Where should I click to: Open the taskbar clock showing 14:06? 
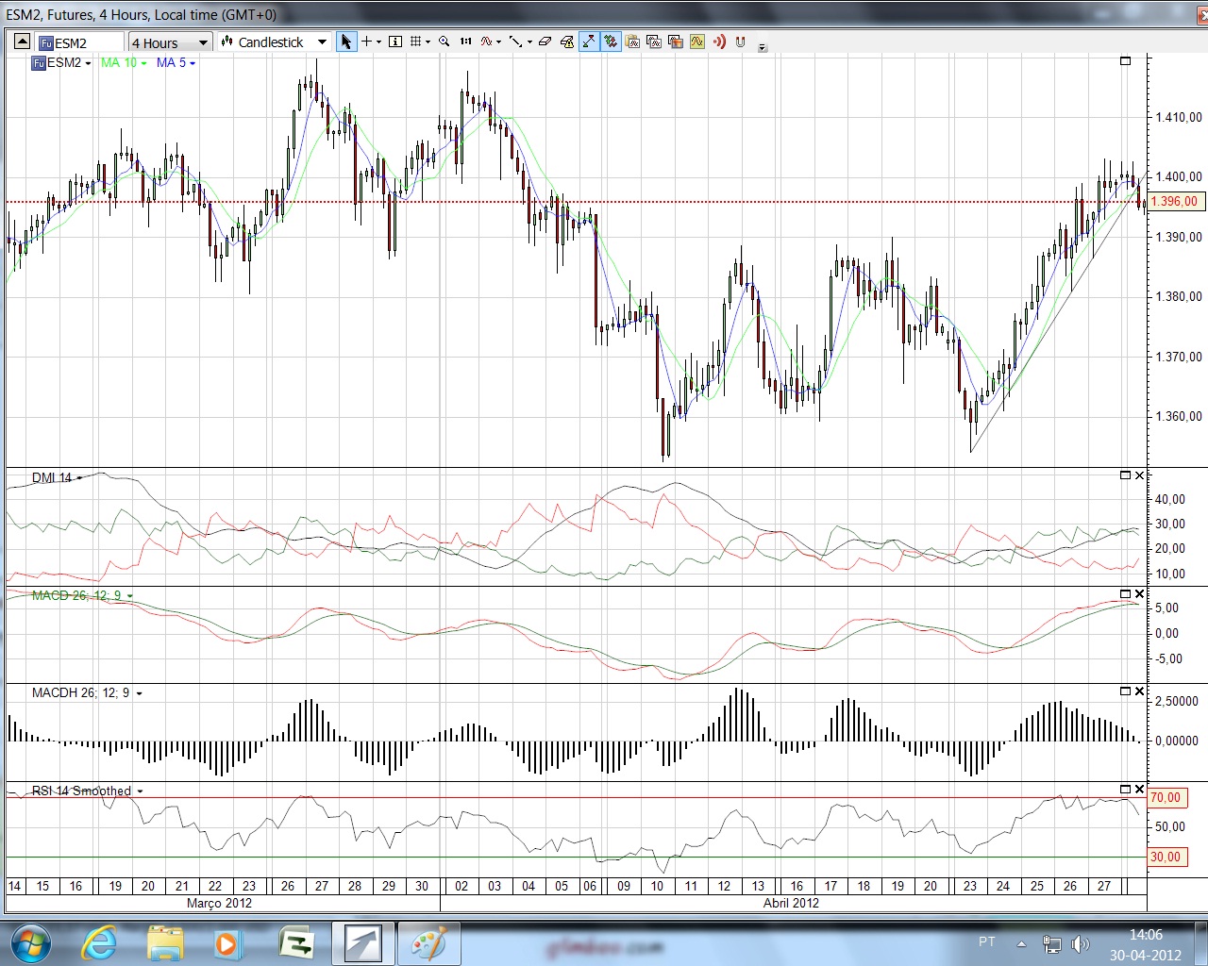coord(1146,944)
